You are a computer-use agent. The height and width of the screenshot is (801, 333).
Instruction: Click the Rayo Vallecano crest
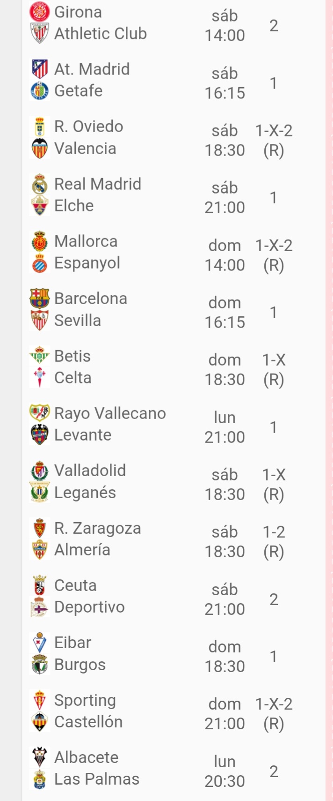tap(40, 413)
